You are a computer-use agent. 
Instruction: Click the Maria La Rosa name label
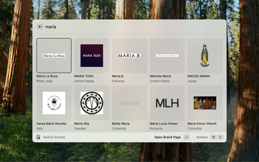point(47,76)
